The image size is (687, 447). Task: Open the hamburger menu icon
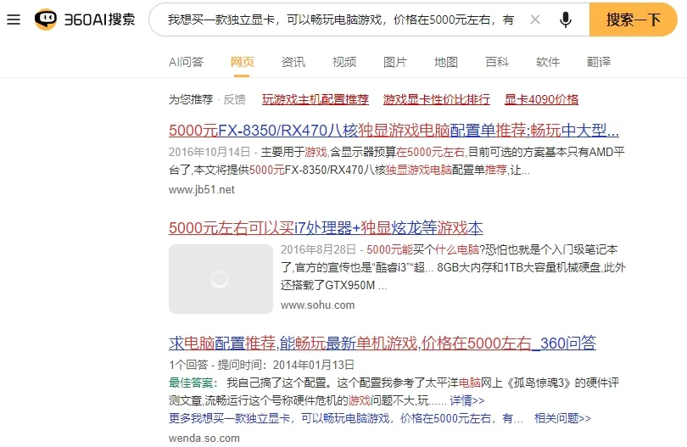pos(14,20)
